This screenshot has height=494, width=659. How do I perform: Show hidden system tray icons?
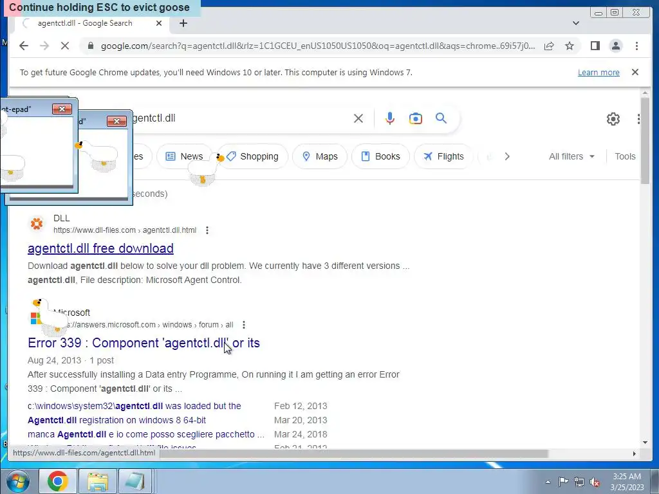click(548, 482)
